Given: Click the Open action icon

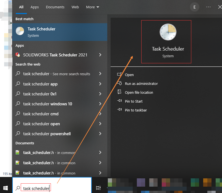Looking at the screenshot, I should point(119,74).
